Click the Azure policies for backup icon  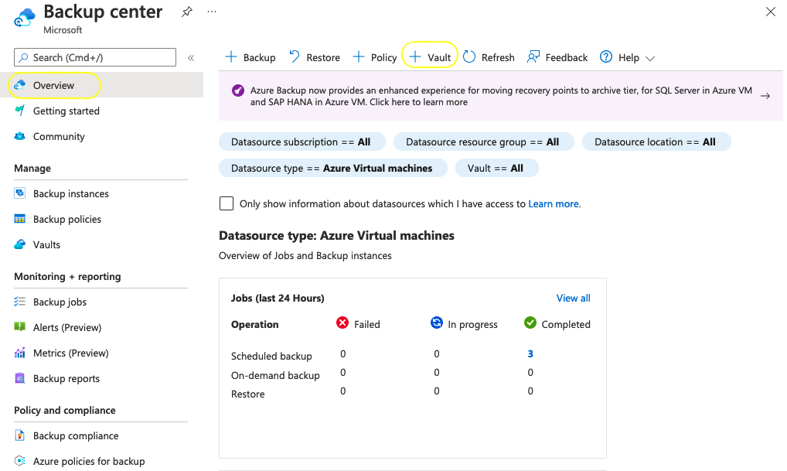19,461
